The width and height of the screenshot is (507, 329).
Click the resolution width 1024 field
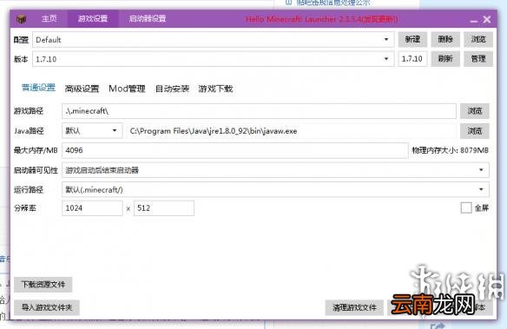[x=92, y=208]
